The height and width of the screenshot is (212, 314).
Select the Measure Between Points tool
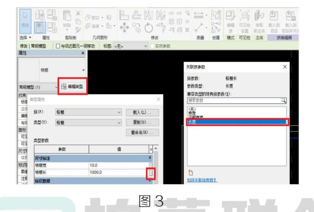199,28
